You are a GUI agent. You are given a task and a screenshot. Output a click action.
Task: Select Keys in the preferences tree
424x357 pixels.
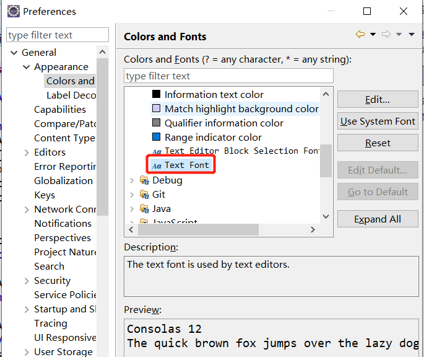pyautogui.click(x=45, y=195)
